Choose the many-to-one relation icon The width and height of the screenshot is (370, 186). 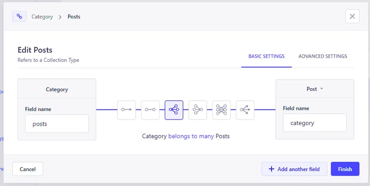pyautogui.click(x=197, y=110)
